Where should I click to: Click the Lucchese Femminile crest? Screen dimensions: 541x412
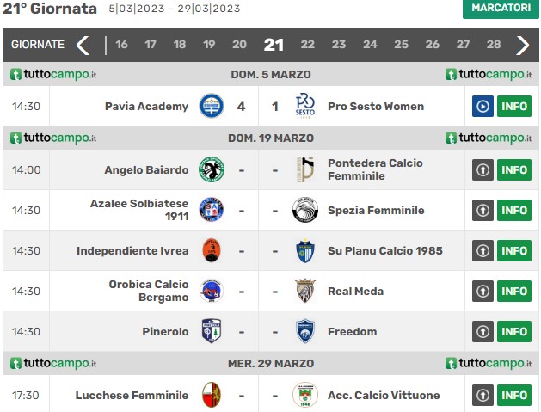click(x=212, y=395)
